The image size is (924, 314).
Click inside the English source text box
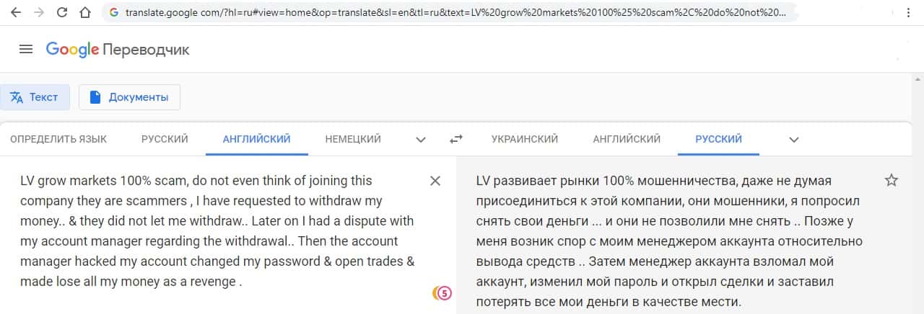[217, 230]
